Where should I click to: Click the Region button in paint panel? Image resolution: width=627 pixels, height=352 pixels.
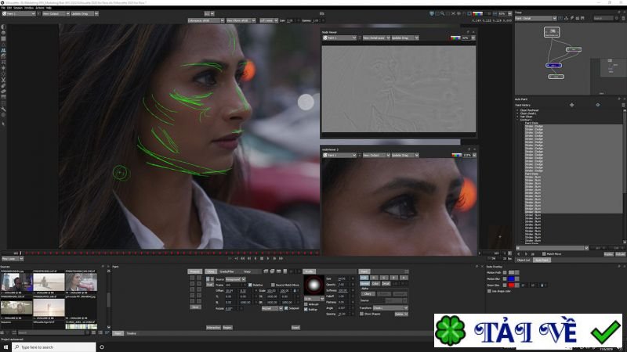point(227,327)
